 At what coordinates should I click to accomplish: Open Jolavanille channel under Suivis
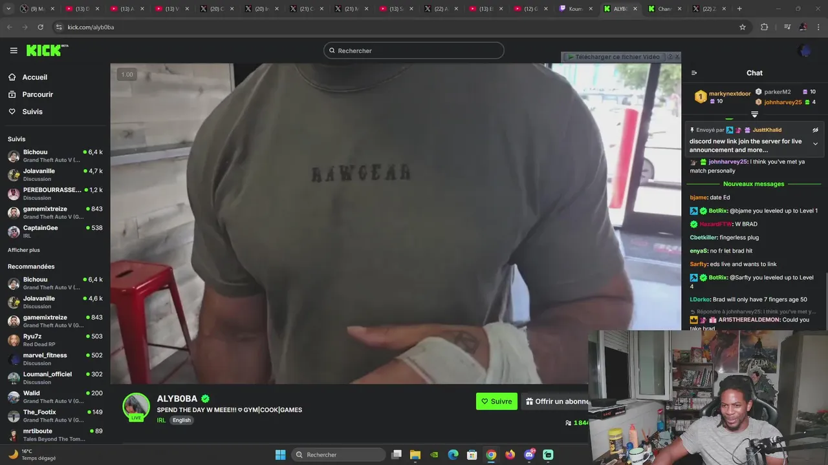55,174
